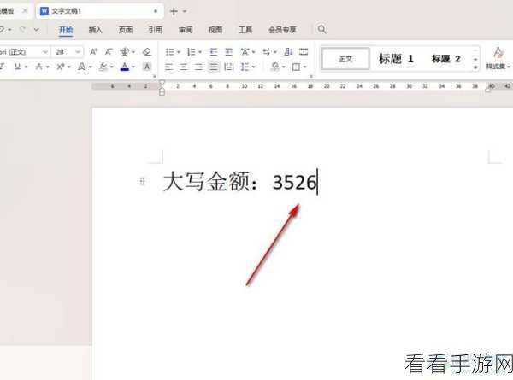The image size is (513, 380).
Task: Open the 工具 ribbon tab
Action: (245, 30)
